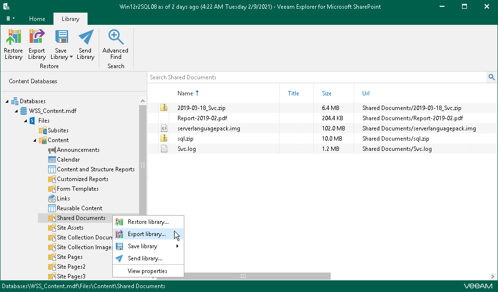Image resolution: width=498 pixels, height=292 pixels.
Task: Click the search magnifier icon in search bar
Action: [x=491, y=77]
